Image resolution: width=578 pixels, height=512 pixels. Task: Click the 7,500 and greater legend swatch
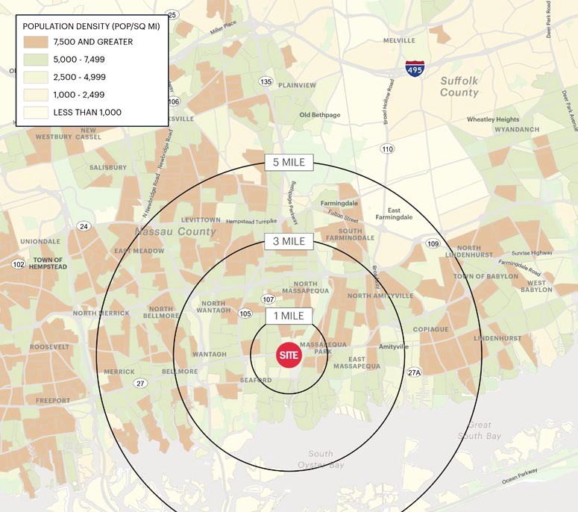[x=36, y=42]
